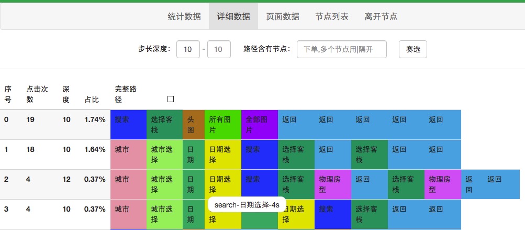This screenshot has height=230, width=525.
Task: Toggle the checkbox beside 完整路径 header
Action: [x=171, y=99]
